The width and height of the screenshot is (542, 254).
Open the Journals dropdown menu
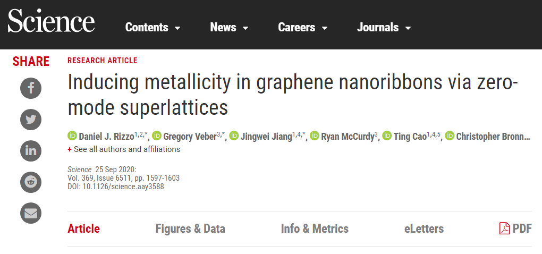384,28
